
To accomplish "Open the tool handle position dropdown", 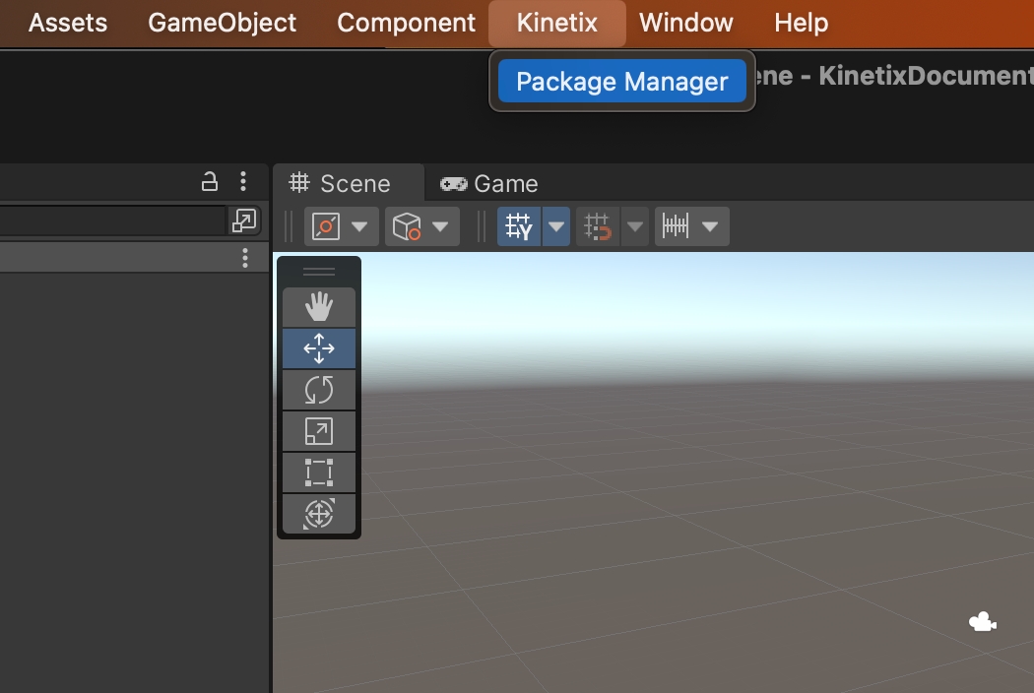I will (x=341, y=227).
